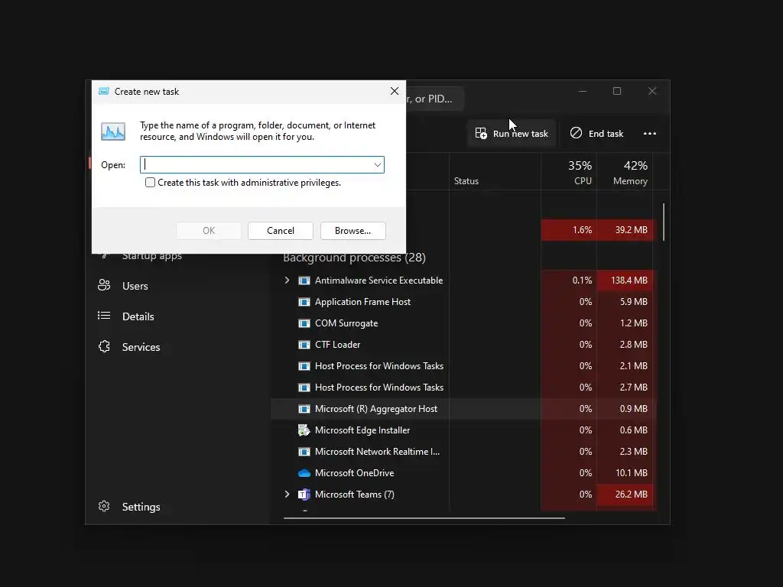Enable Create this task with administrative privileges
The width and height of the screenshot is (783, 587).
150,182
